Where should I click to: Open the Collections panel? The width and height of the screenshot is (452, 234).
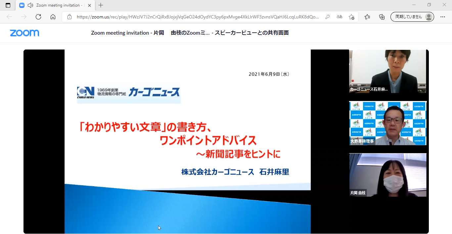pos(382,17)
